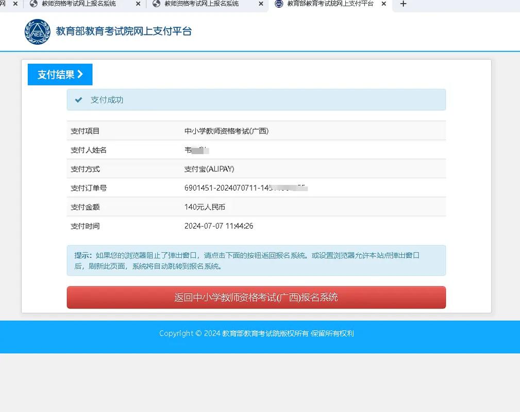Close the second 教师资格考试网上报名系统 tab

[261, 4]
